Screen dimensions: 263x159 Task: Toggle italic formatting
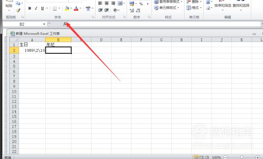[36, 8]
